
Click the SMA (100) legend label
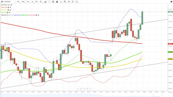(4, 10)
